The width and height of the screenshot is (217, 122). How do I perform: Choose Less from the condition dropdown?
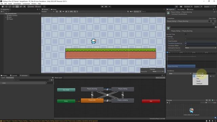click(200, 79)
